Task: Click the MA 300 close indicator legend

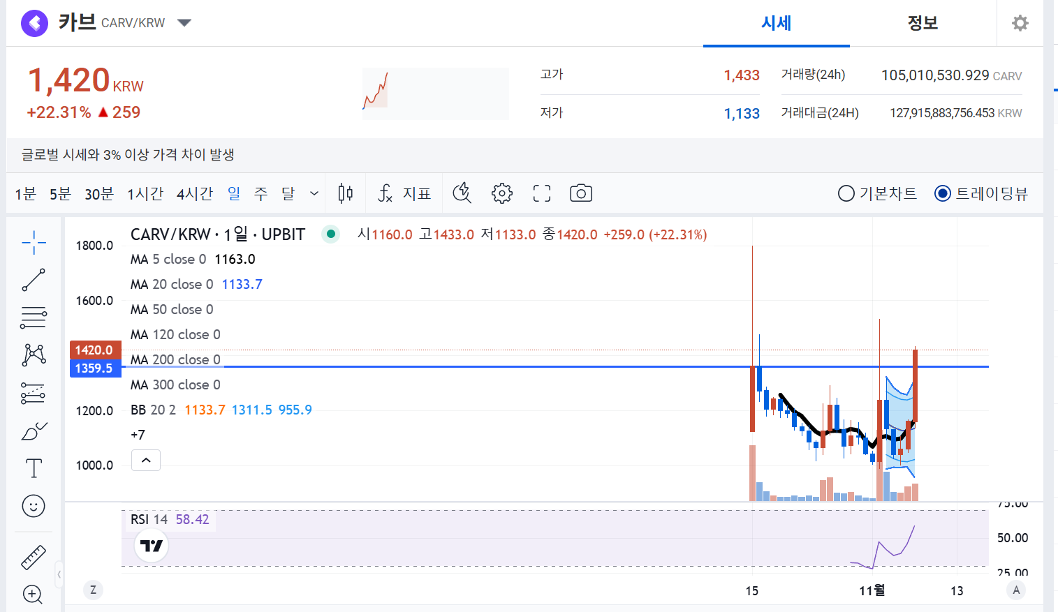Action: pos(175,385)
